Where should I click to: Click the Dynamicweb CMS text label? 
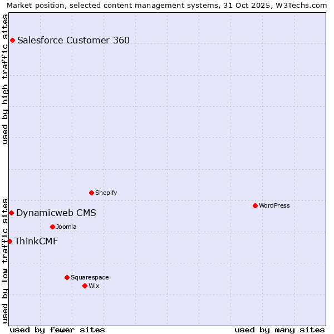click(56, 213)
